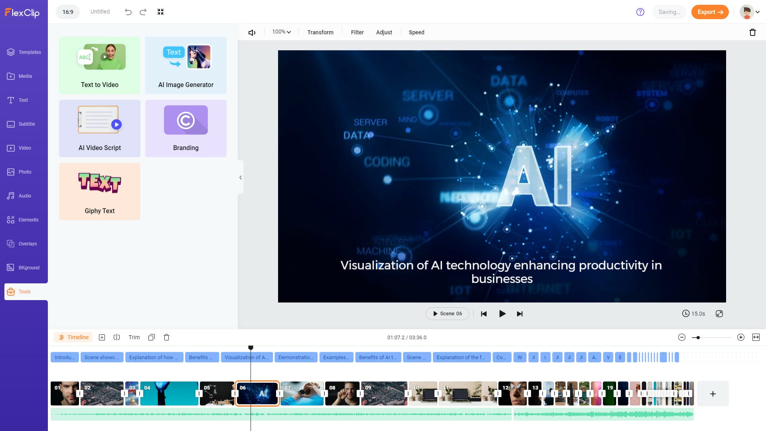Mute the preview audio
This screenshot has height=431, width=766.
point(252,32)
